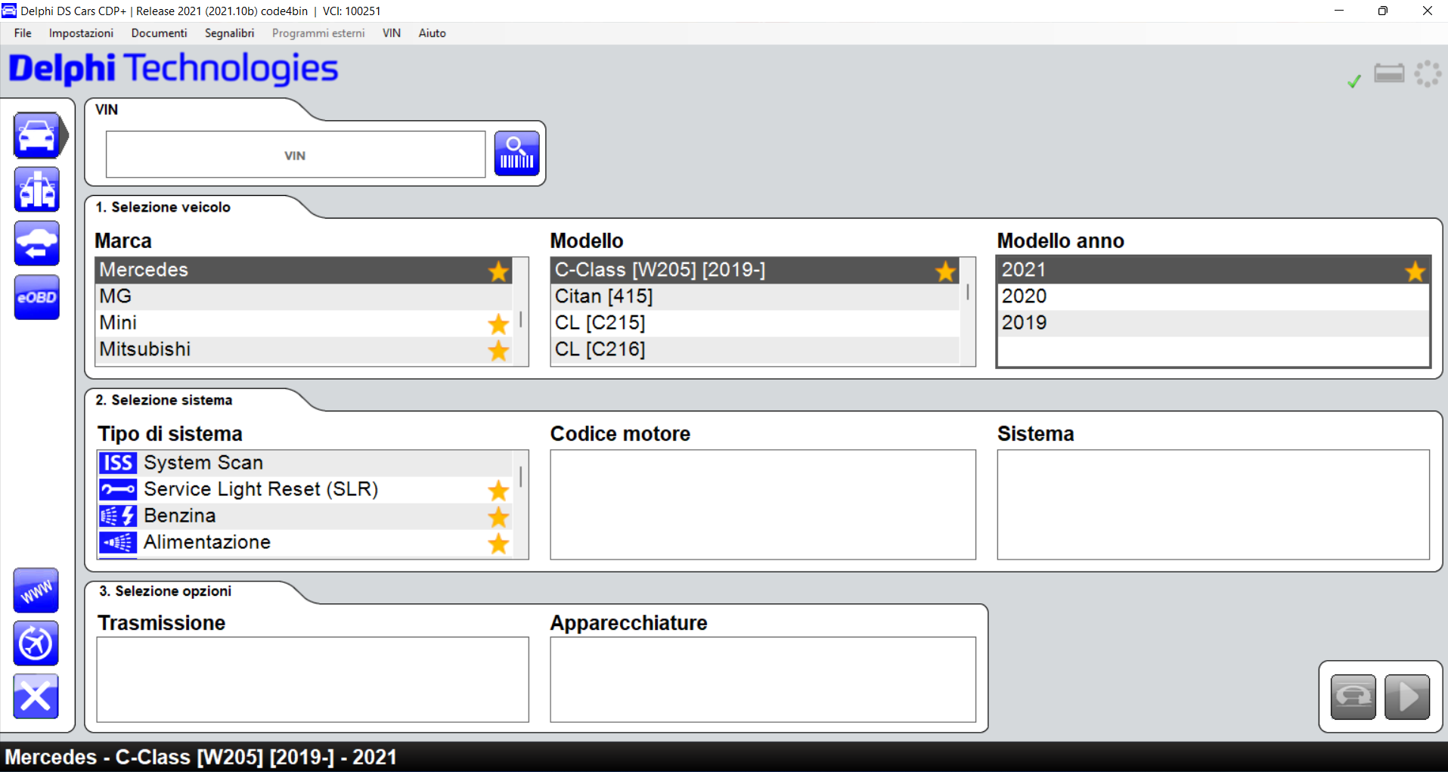Image resolution: width=1448 pixels, height=772 pixels.
Task: Open the vehicle comparison sidebar icon
Action: (x=36, y=190)
